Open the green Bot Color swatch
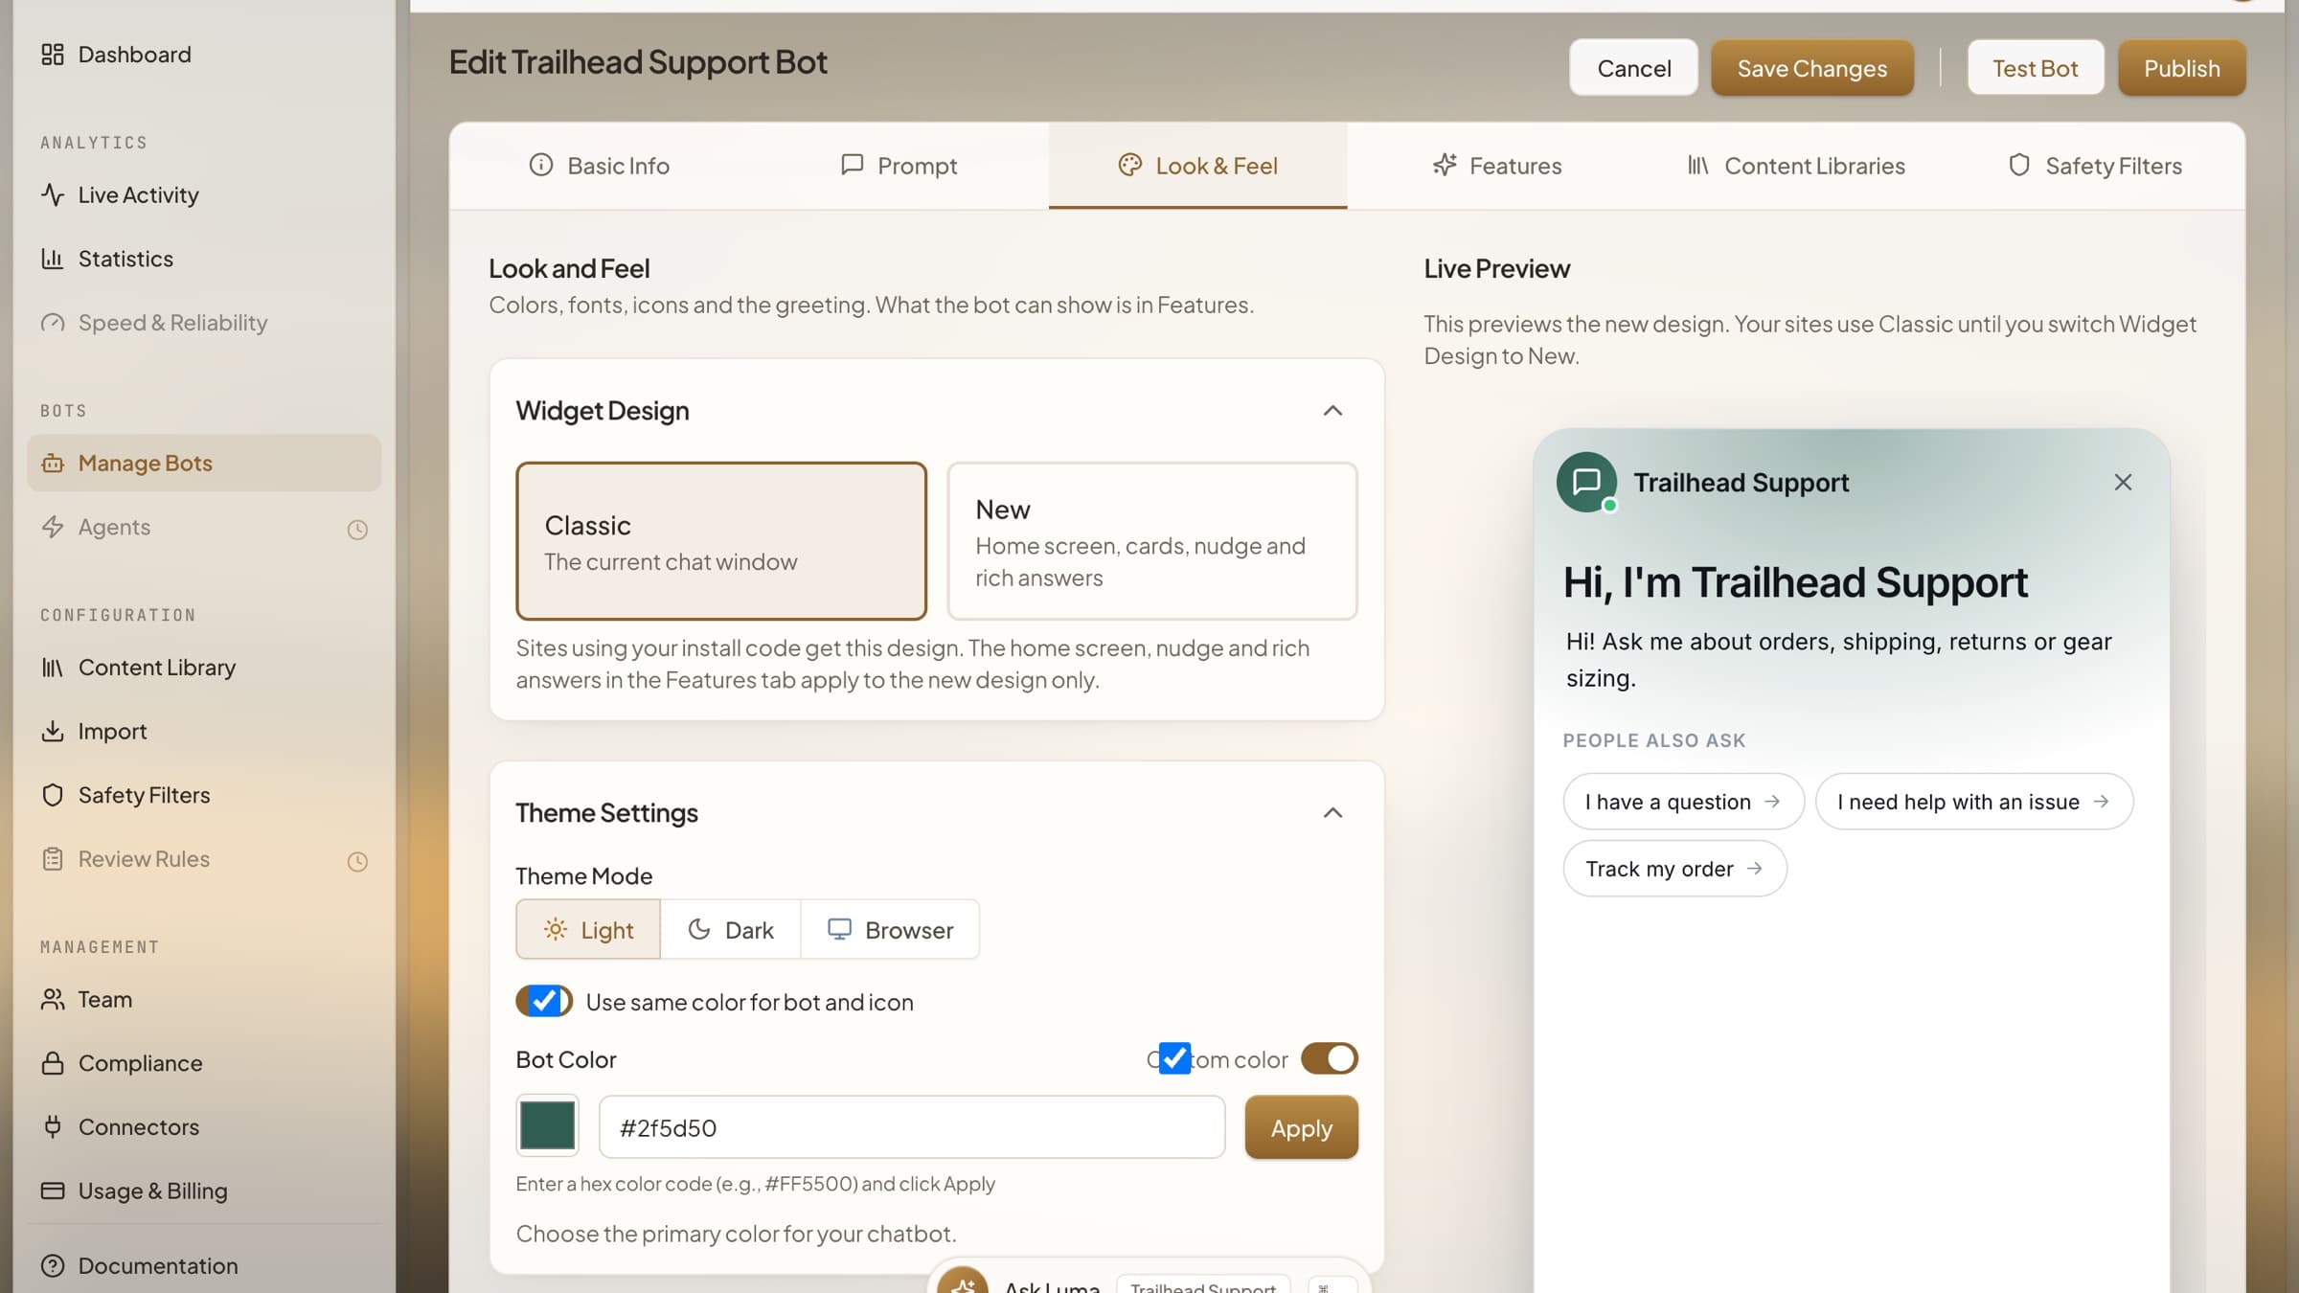This screenshot has width=2299, height=1293. click(x=547, y=1125)
